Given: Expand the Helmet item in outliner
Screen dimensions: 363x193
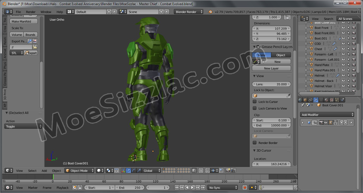Looking at the screenshot, I should point(306,76).
